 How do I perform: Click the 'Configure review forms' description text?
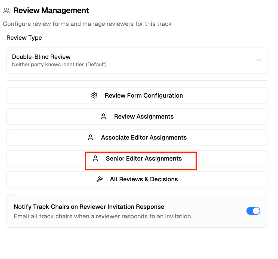87,24
